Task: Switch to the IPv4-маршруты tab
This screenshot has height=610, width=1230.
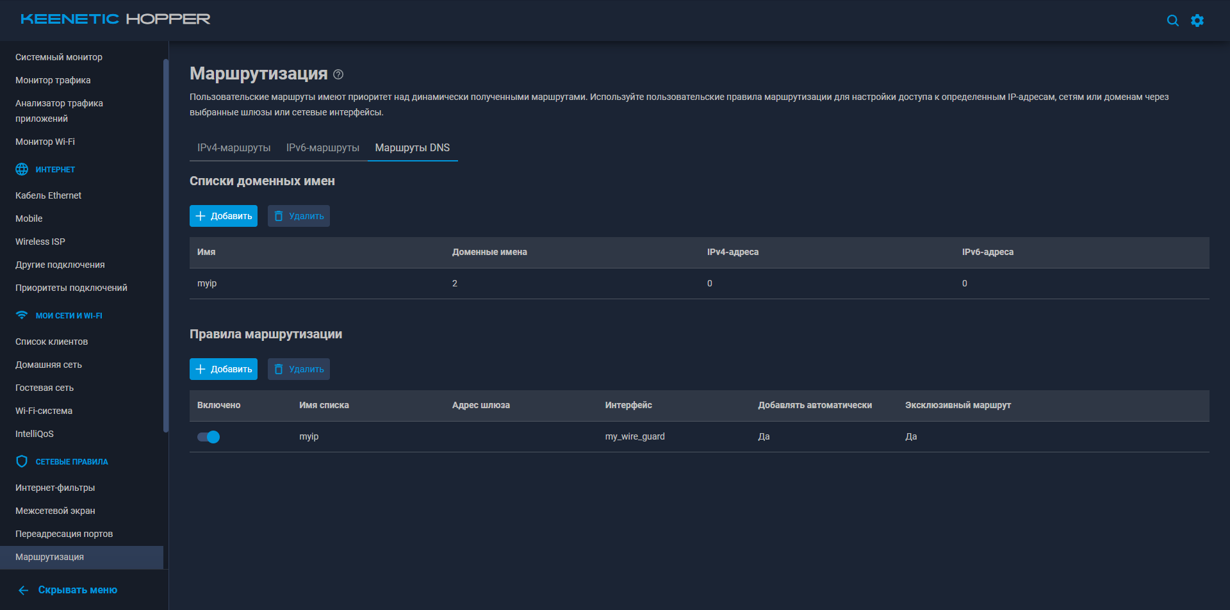Action: click(x=234, y=148)
